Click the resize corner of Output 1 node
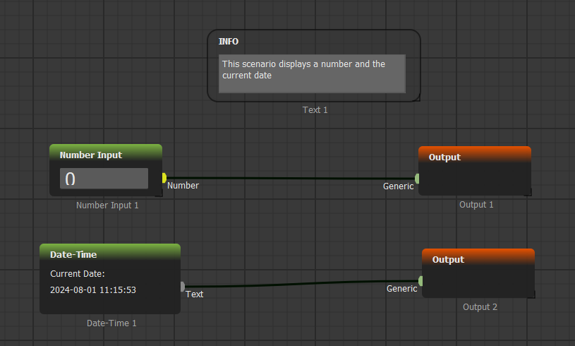Screen dimensions: 575x346 528,191
